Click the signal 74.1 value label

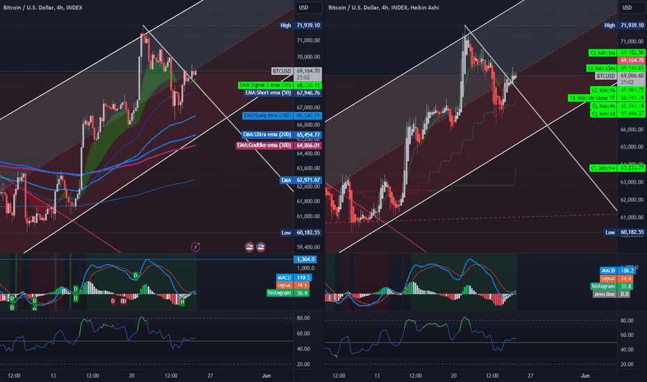click(293, 285)
